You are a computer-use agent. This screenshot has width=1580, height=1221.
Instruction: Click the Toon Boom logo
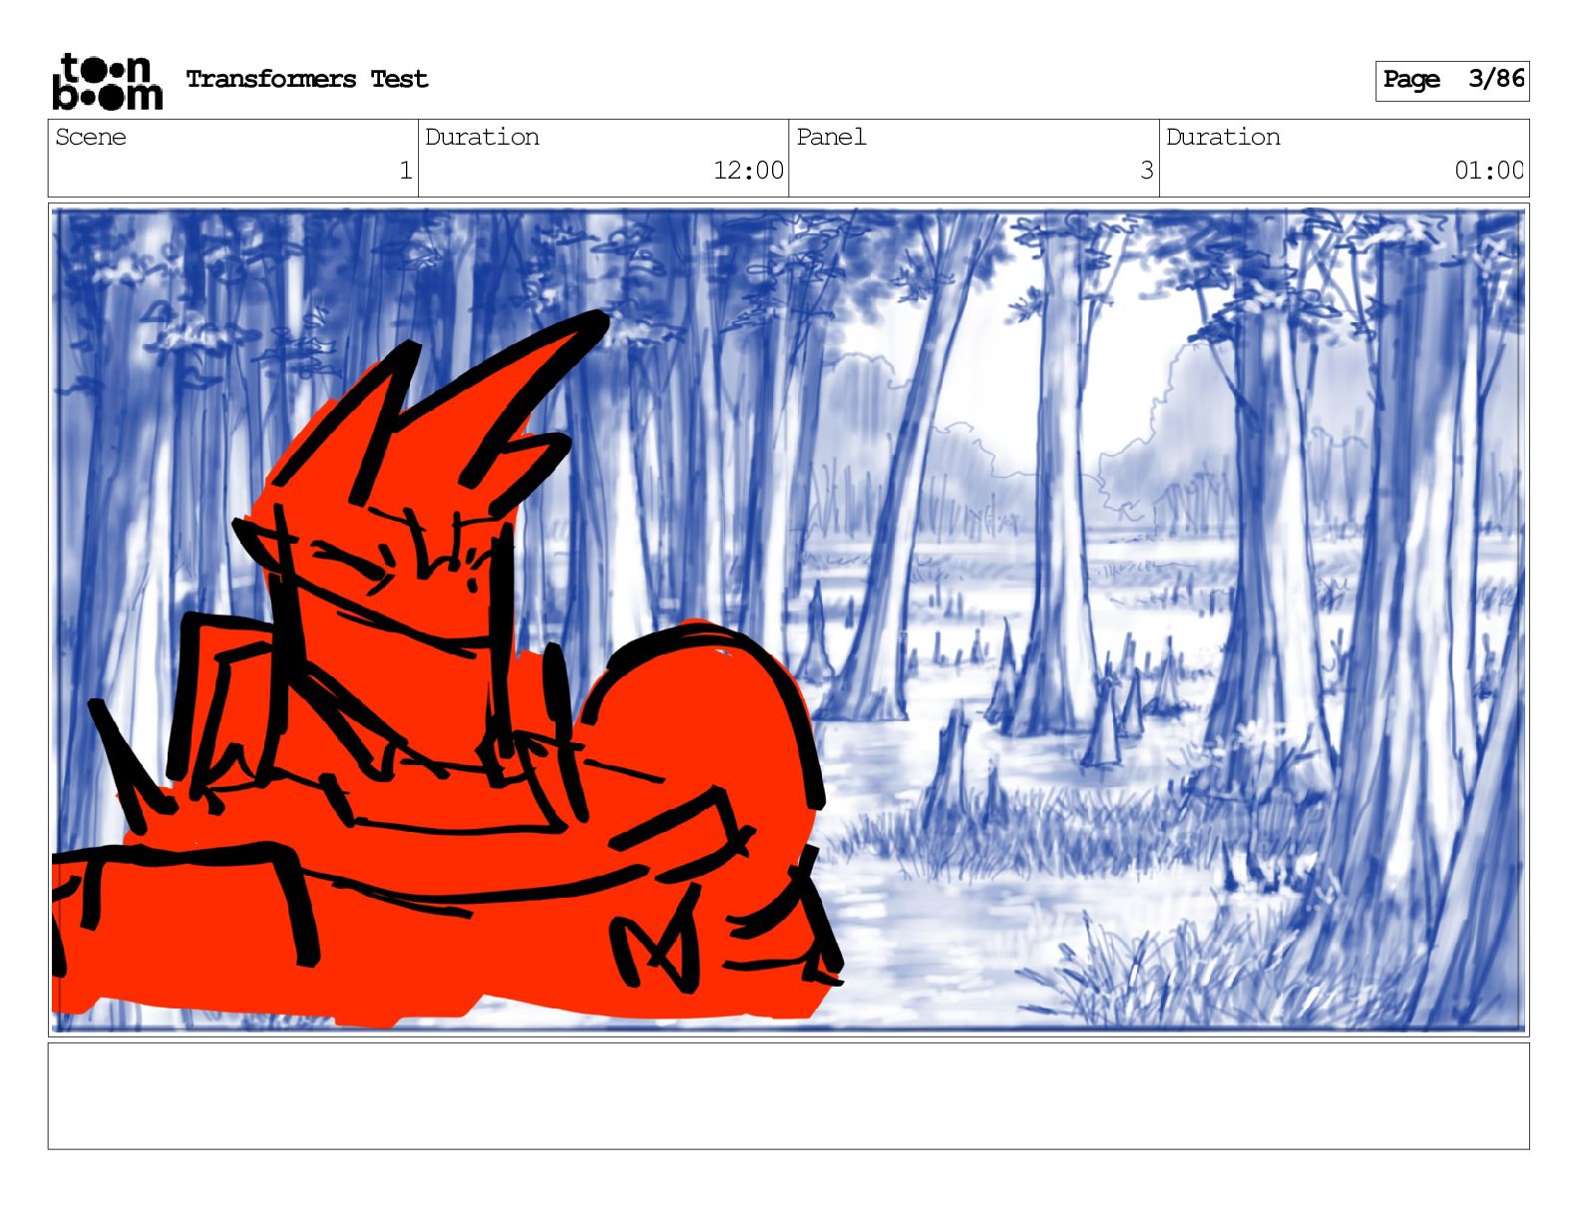107,81
